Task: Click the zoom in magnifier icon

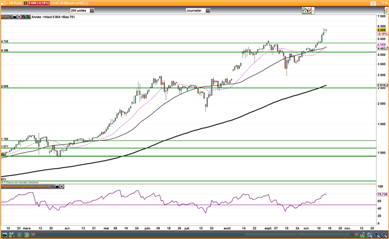Action: pos(384,235)
